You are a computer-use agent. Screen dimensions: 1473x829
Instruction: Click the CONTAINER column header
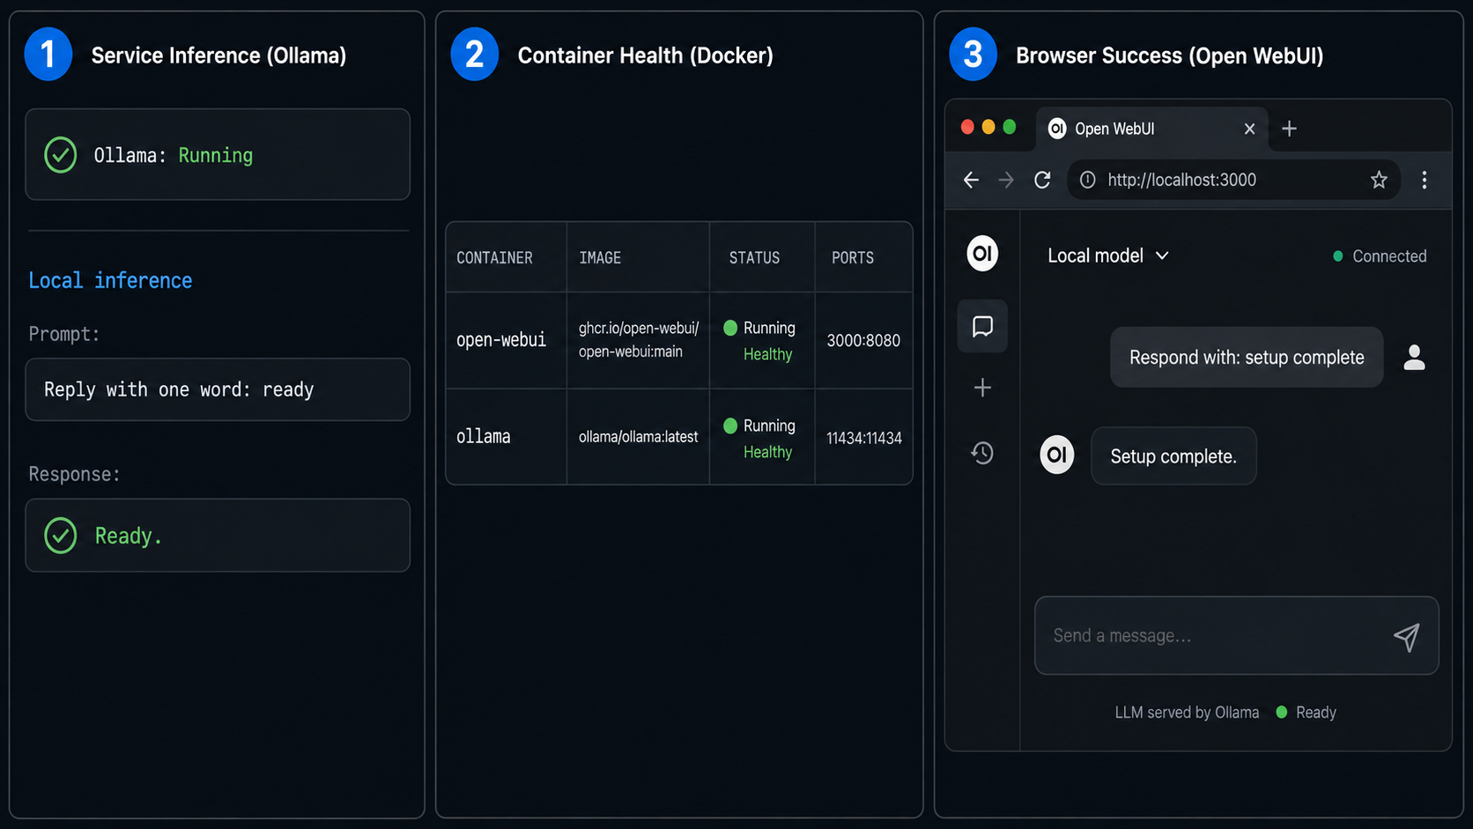point(494,258)
